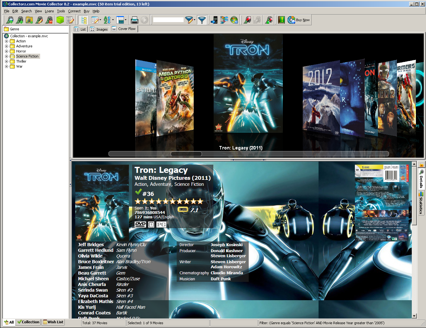Image resolution: width=426 pixels, height=328 pixels.
Task: Click the edit filter funnel pencil icon
Action: (189, 20)
